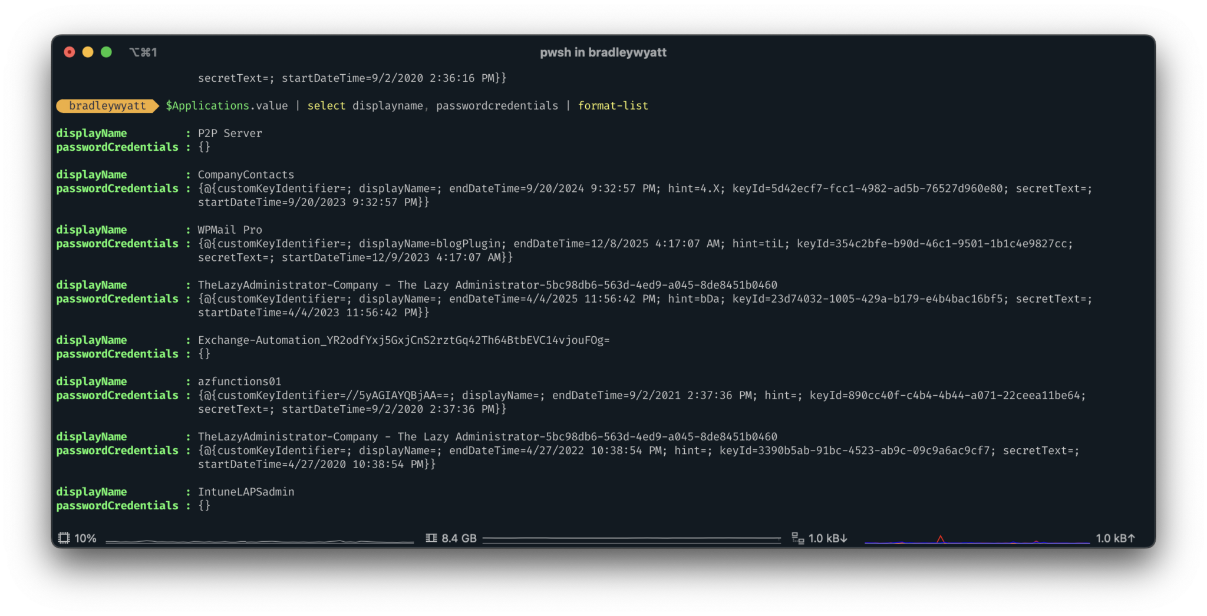
Task: Click the 'WPMail Pro' display name
Action: coord(230,230)
